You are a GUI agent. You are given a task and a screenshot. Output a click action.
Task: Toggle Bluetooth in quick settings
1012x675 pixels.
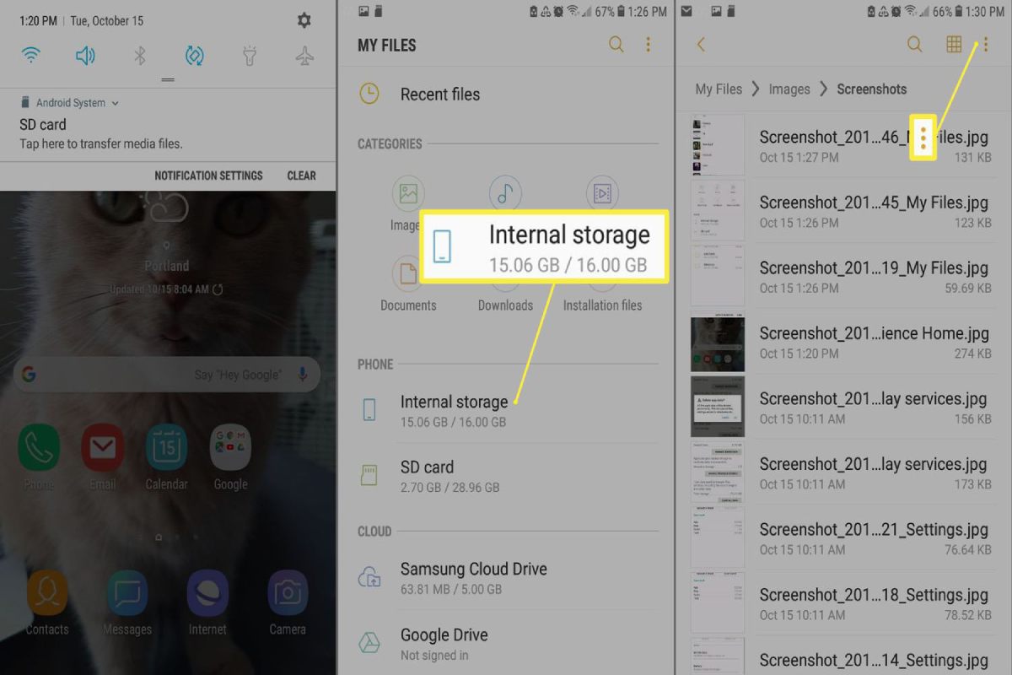(140, 57)
